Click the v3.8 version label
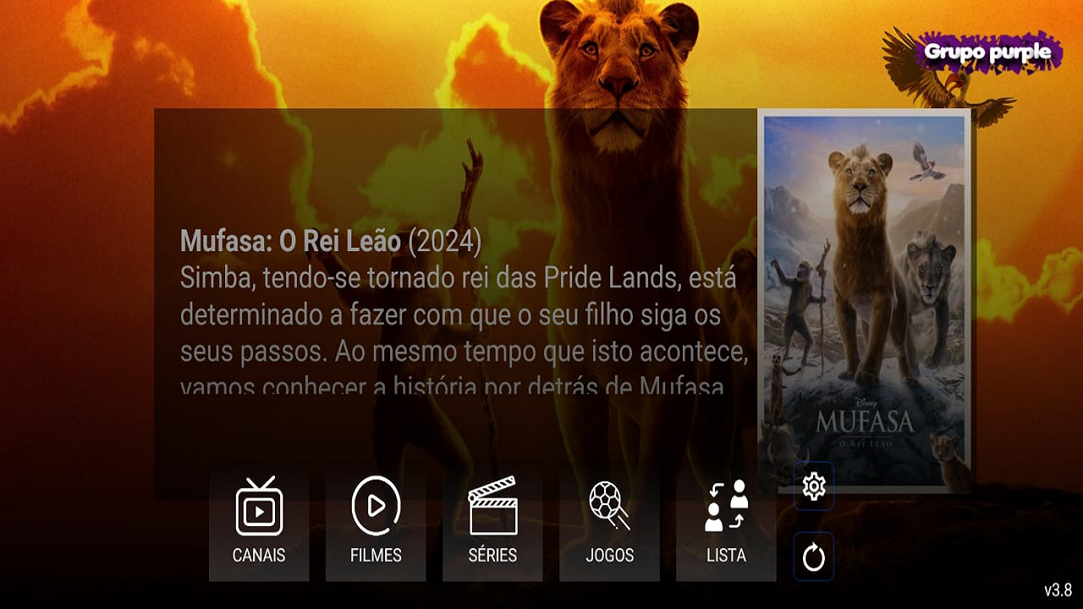 [x=1058, y=590]
